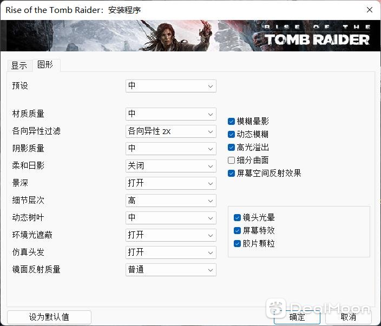The width and height of the screenshot is (381, 326).
Task: Expand the 各向异性过滤 dropdown
Action: tap(171, 131)
